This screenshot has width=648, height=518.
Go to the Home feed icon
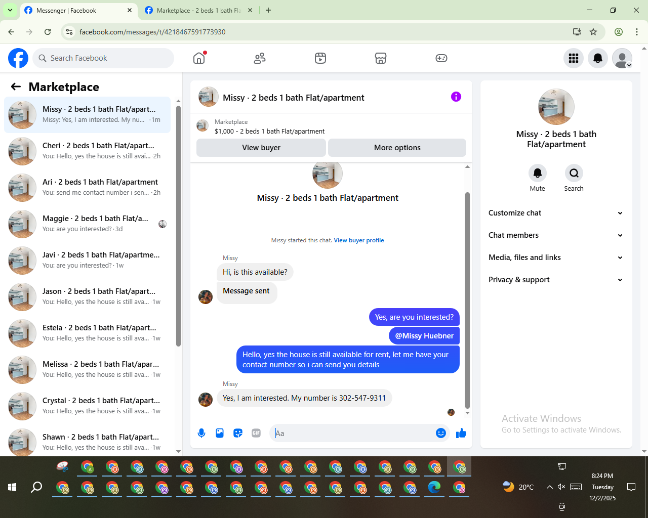199,58
